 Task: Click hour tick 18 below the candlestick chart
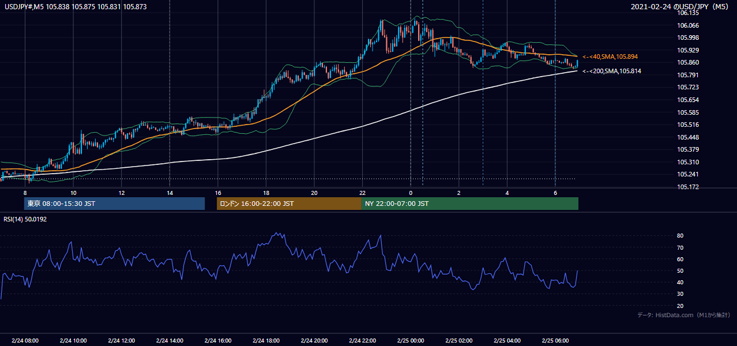[266, 193]
